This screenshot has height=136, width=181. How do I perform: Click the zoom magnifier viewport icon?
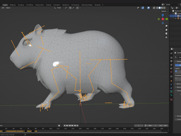[166, 26]
